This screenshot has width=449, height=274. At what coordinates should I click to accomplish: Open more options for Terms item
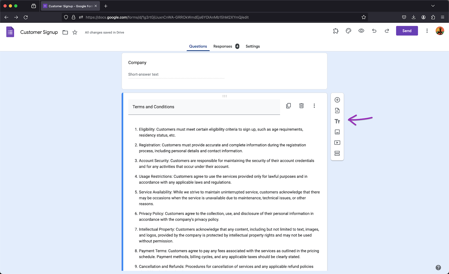point(314,106)
